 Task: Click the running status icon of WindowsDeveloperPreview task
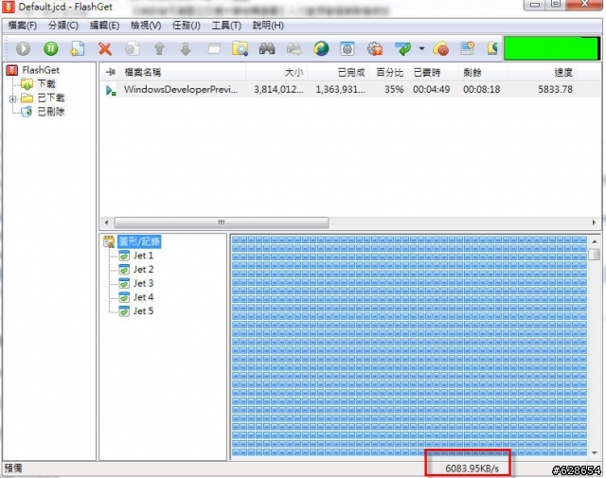(111, 90)
